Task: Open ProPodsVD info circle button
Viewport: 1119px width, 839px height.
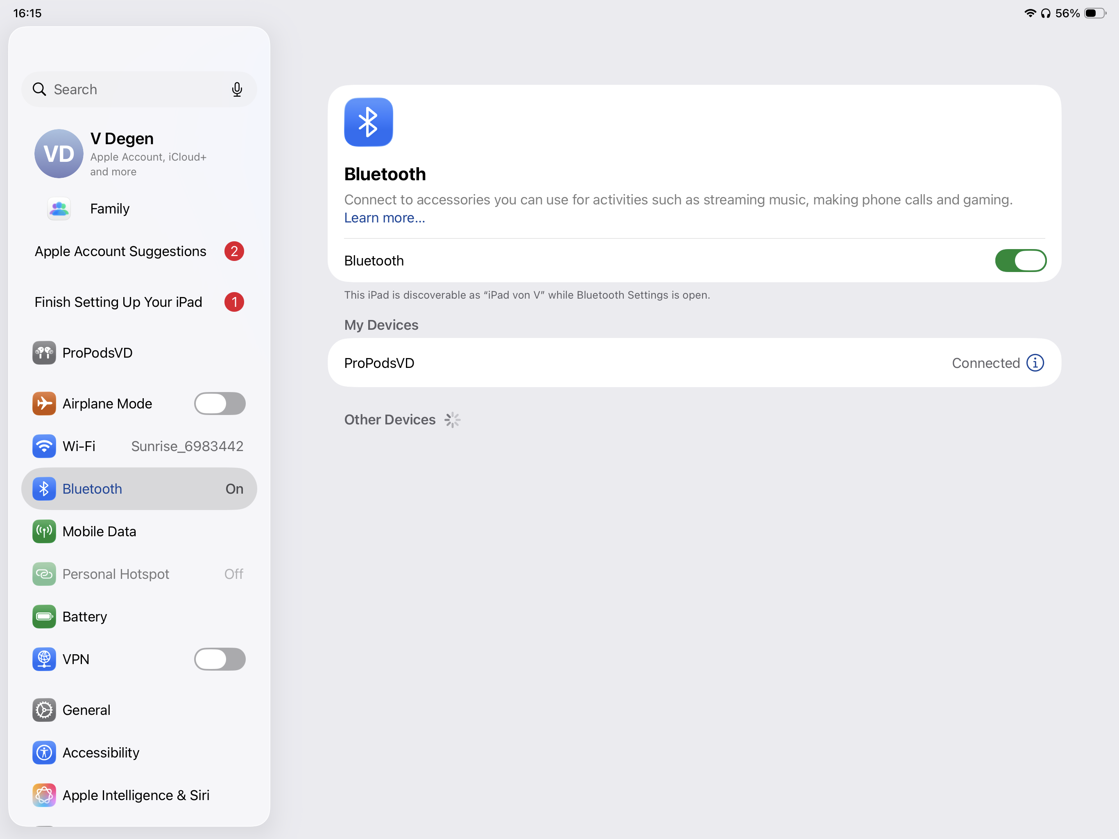Action: tap(1035, 363)
